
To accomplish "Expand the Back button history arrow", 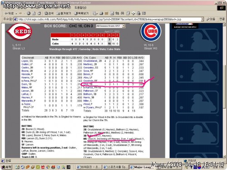I will [x=16, y=14].
